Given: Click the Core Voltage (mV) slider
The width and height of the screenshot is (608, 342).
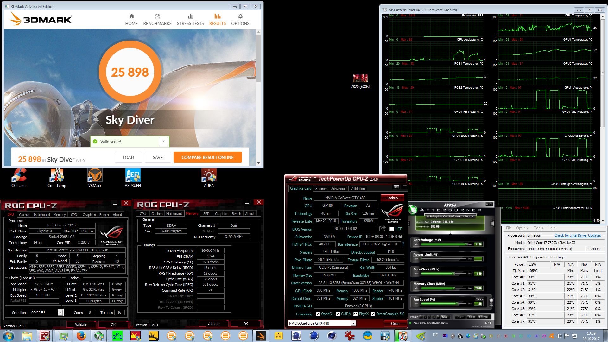Looking at the screenshot, I should [x=444, y=244].
